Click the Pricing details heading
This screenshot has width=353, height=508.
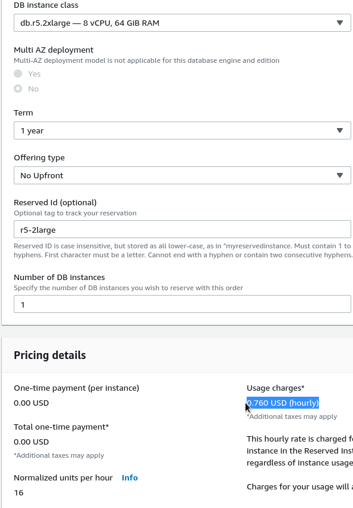(x=50, y=355)
